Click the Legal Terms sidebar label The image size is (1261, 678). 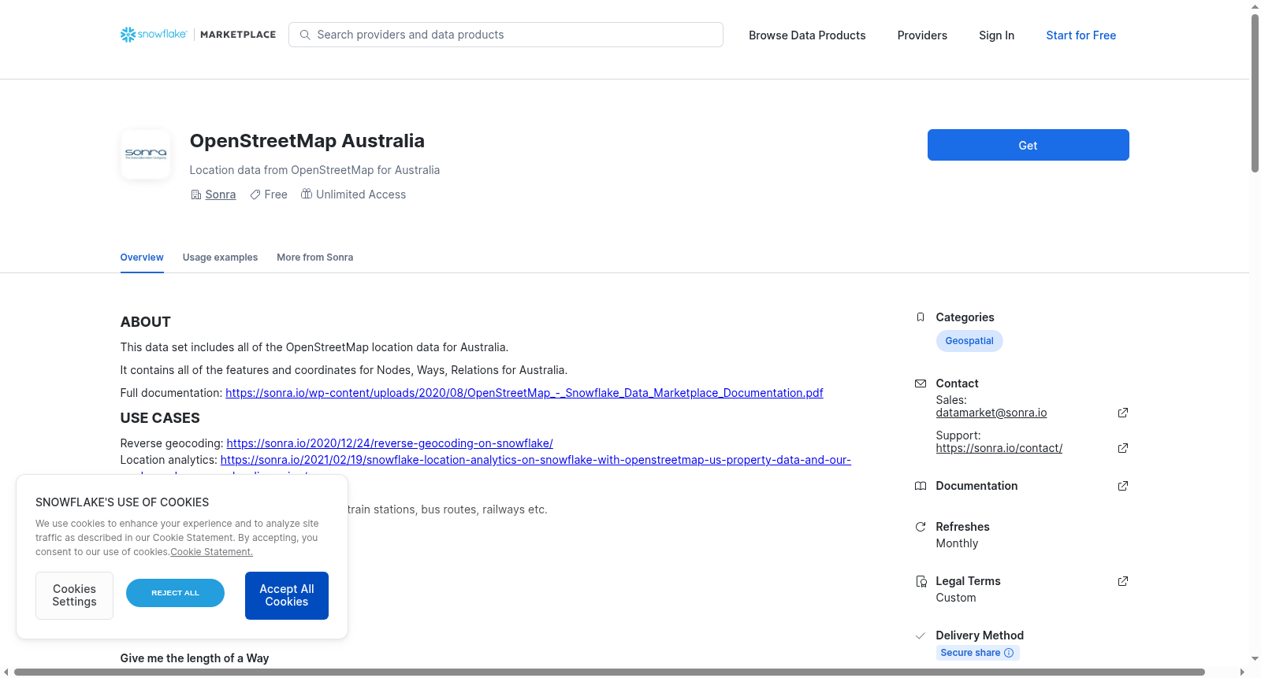(968, 581)
